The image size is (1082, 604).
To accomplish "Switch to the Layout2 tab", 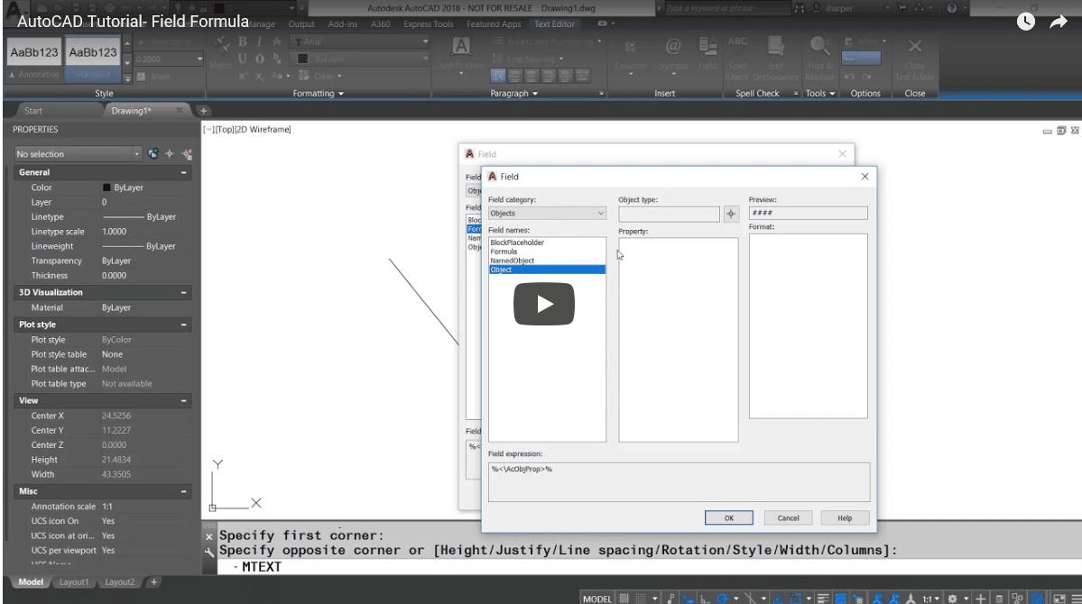I will pyautogui.click(x=119, y=582).
